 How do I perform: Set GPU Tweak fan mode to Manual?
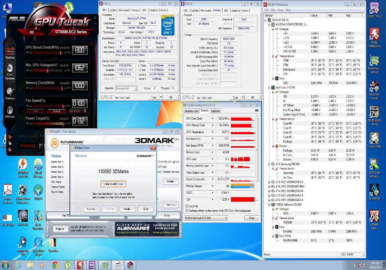click(56, 111)
